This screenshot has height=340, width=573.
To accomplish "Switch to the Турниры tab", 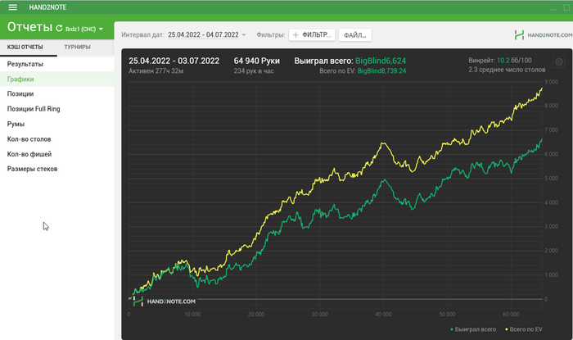I will tap(77, 47).
